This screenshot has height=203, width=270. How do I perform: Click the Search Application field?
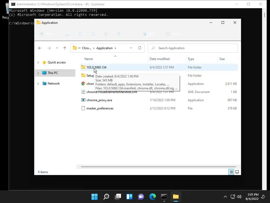(x=193, y=48)
